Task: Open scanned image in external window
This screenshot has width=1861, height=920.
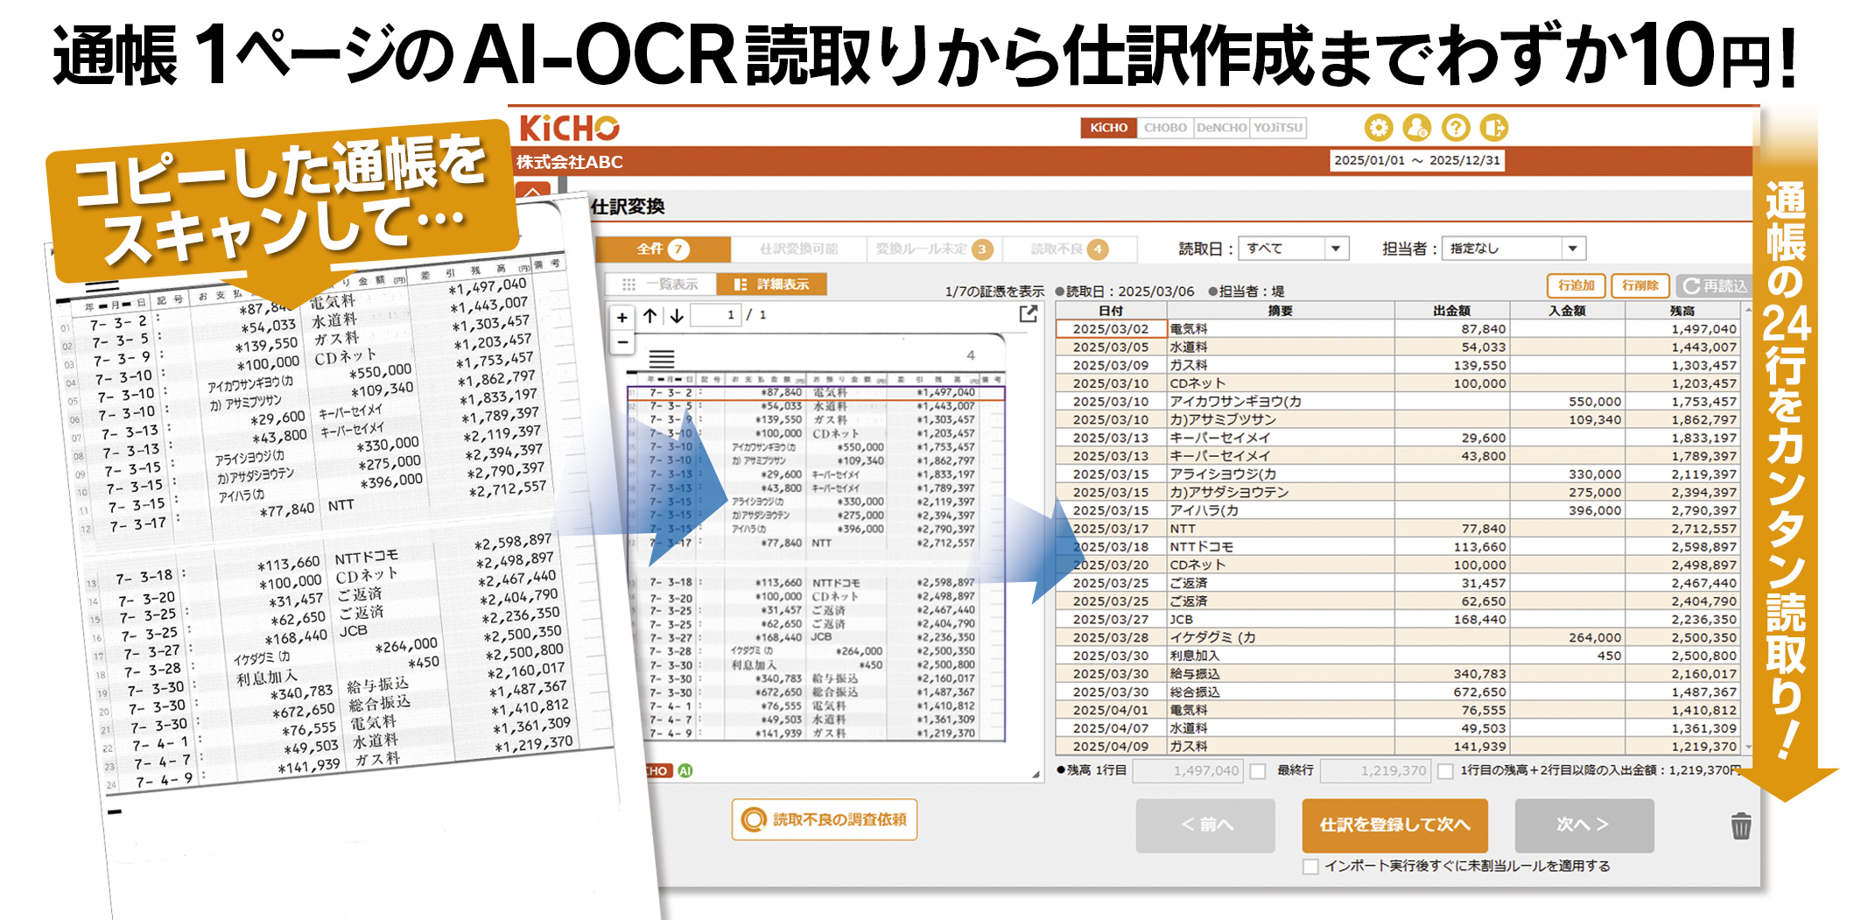Action: [1029, 314]
